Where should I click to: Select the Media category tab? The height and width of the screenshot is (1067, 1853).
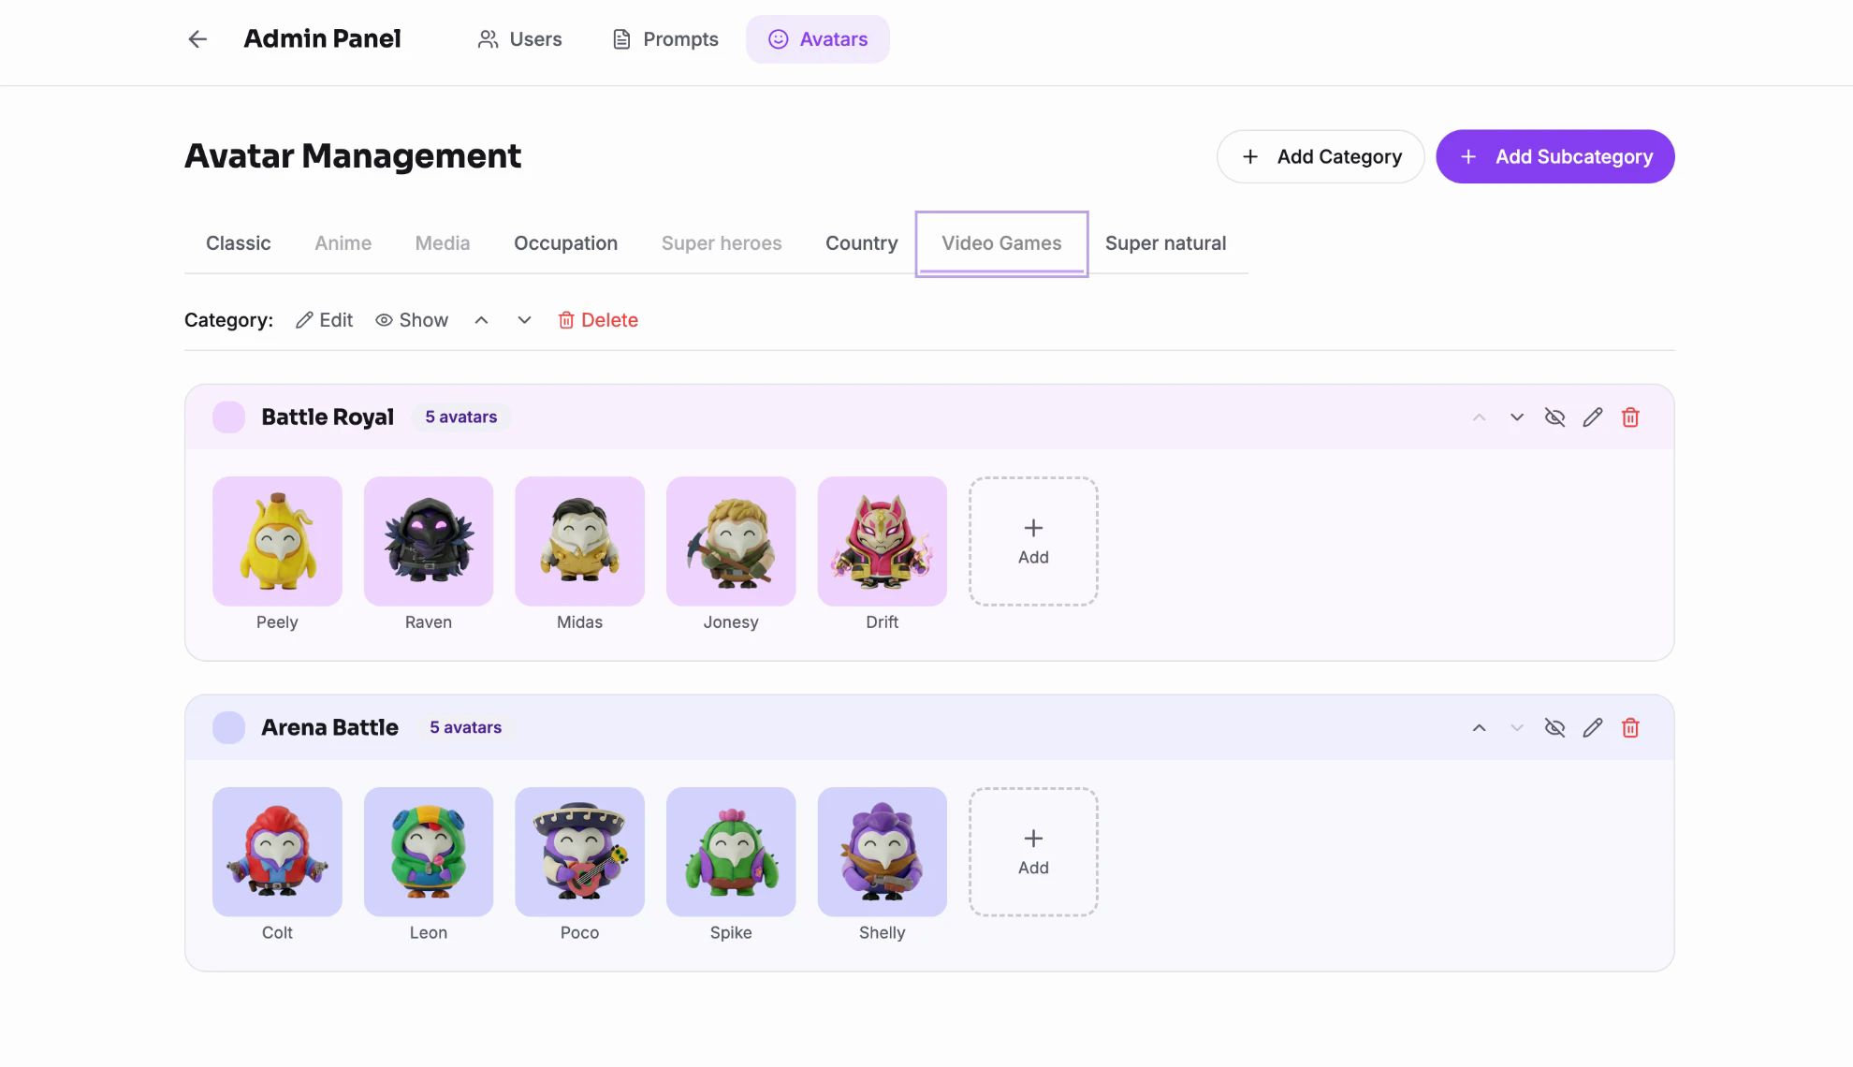[x=443, y=243]
